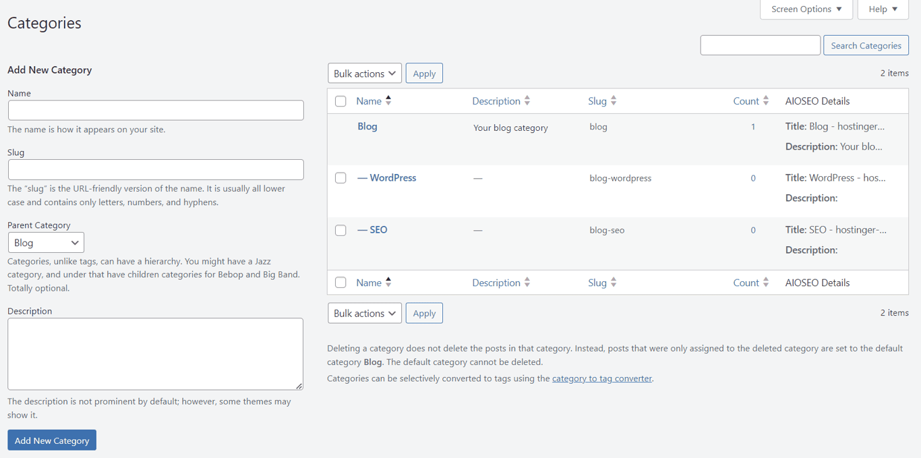Open the bottom Bulk actions dropdown

pyautogui.click(x=364, y=312)
